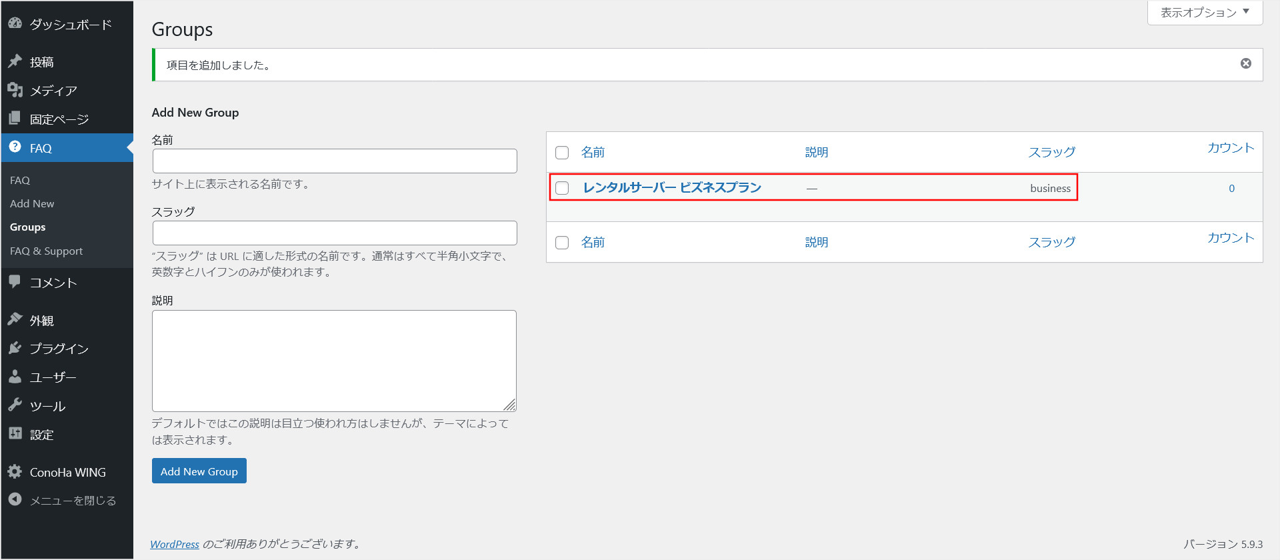Focus the スラッグ input field

click(335, 233)
